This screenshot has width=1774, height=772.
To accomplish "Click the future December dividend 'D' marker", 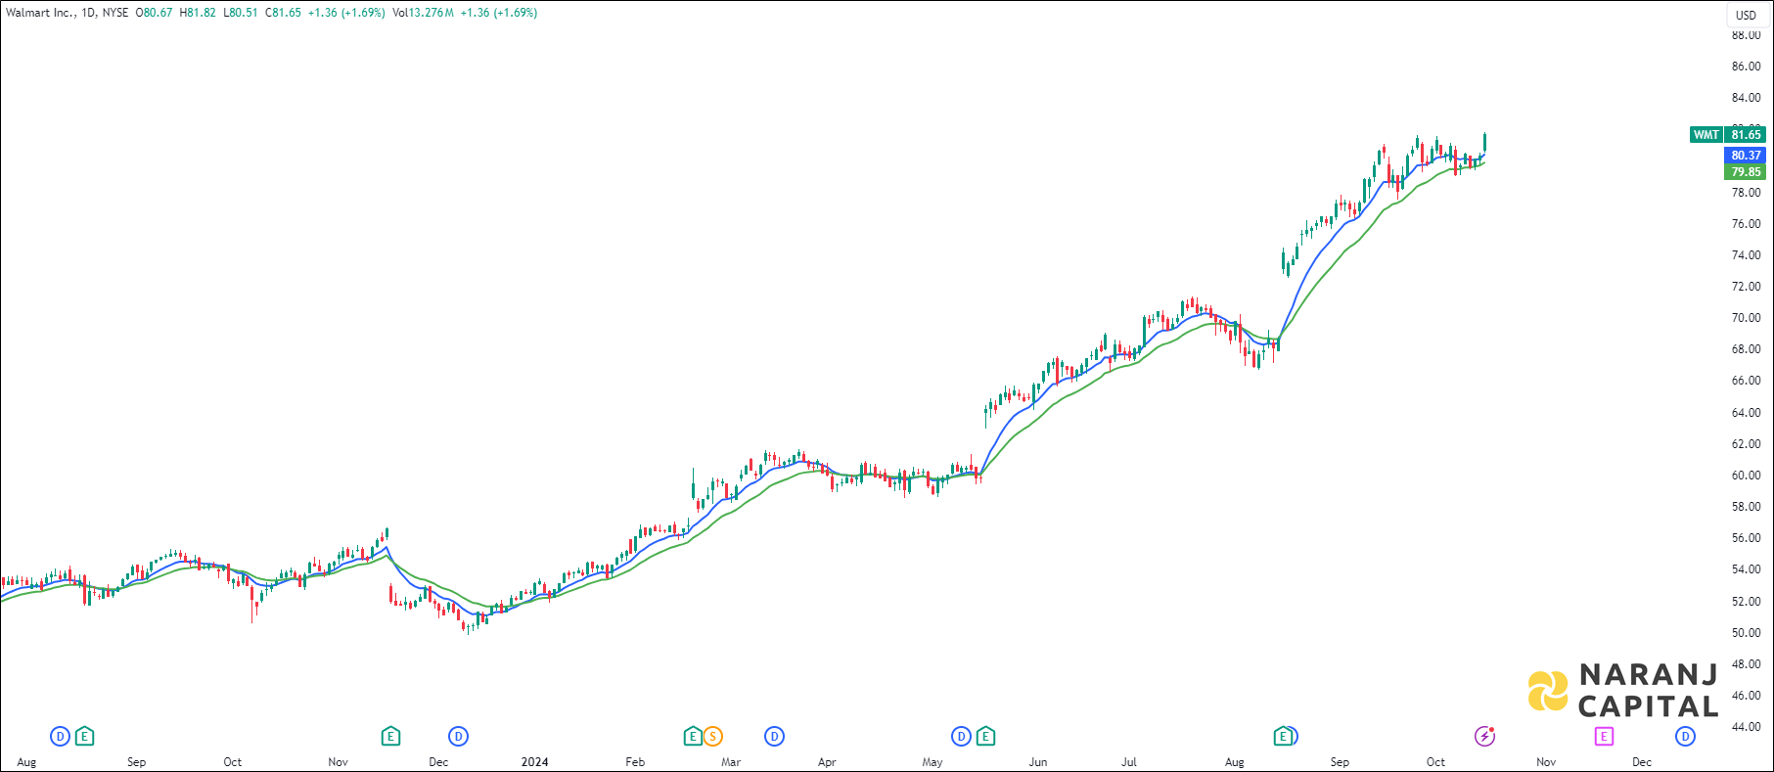I will tap(1685, 736).
